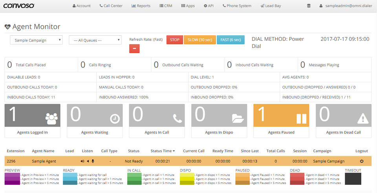Click the Agent Name column header
377x193 pixels.
pos(43,151)
